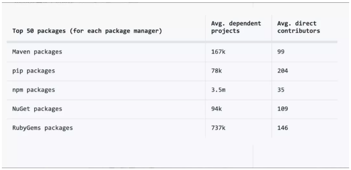Click the 3.5m dependent projects value
This screenshot has height=170, width=351.
218,90
